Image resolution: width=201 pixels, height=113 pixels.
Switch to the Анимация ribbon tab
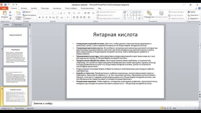[x=57, y=8]
